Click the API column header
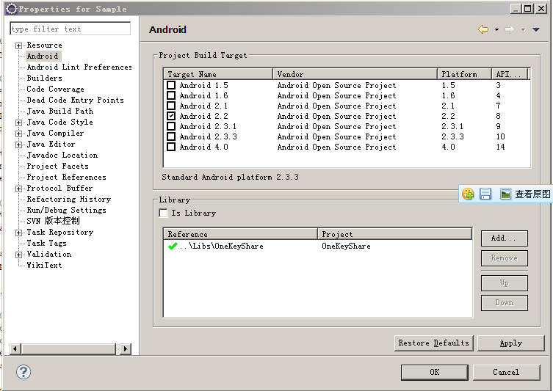Viewport: 553px width, 391px height. 510,74
